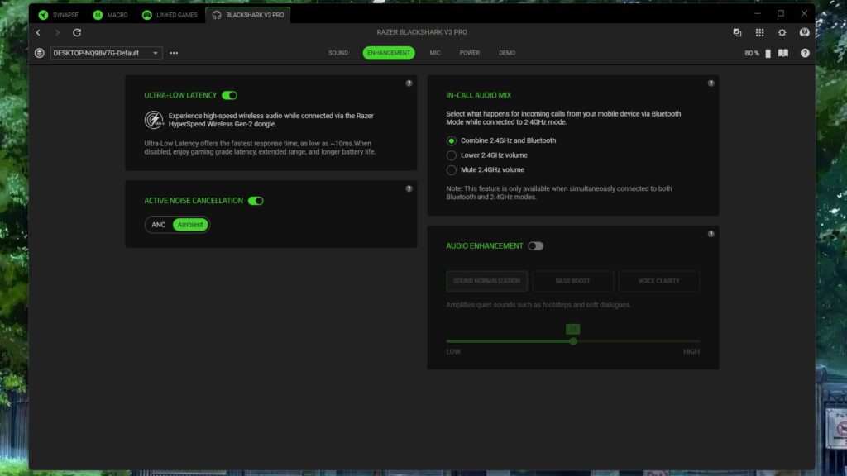Open the apps grid icon near settings
This screenshot has width=847, height=476.
pos(759,32)
